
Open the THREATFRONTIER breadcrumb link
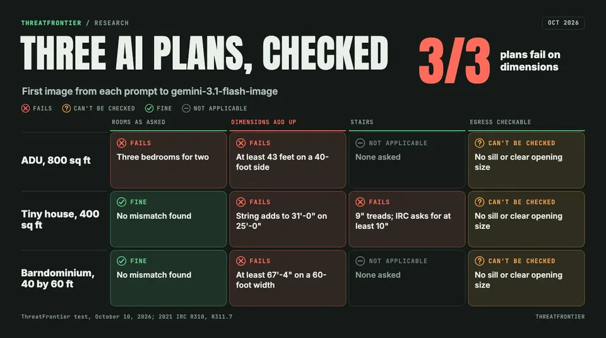(51, 23)
